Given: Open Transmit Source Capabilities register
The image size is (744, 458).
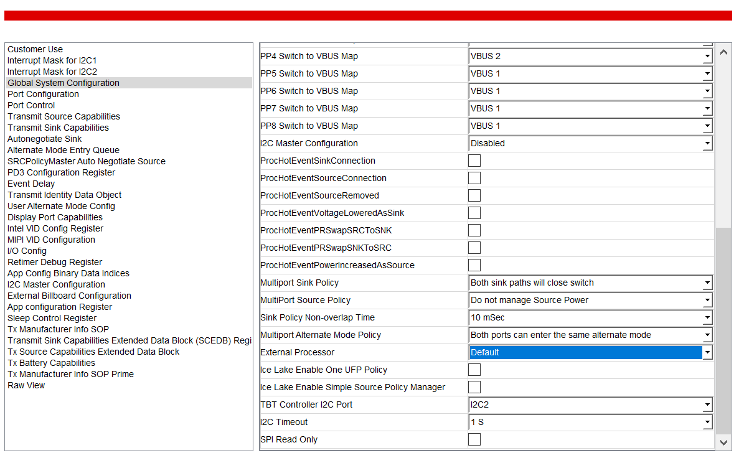Looking at the screenshot, I should click(64, 116).
